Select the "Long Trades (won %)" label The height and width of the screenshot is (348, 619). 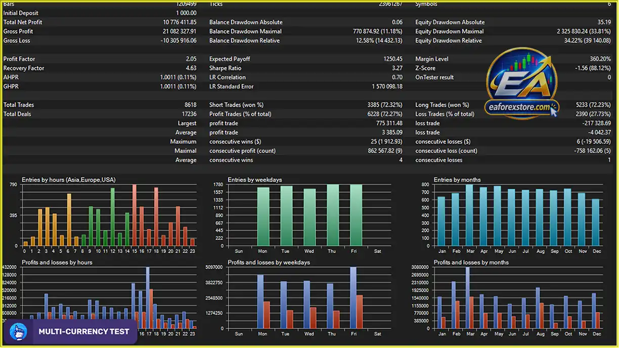pos(442,105)
